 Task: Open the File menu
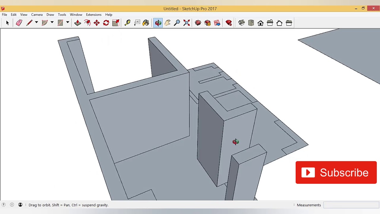[x=4, y=15]
